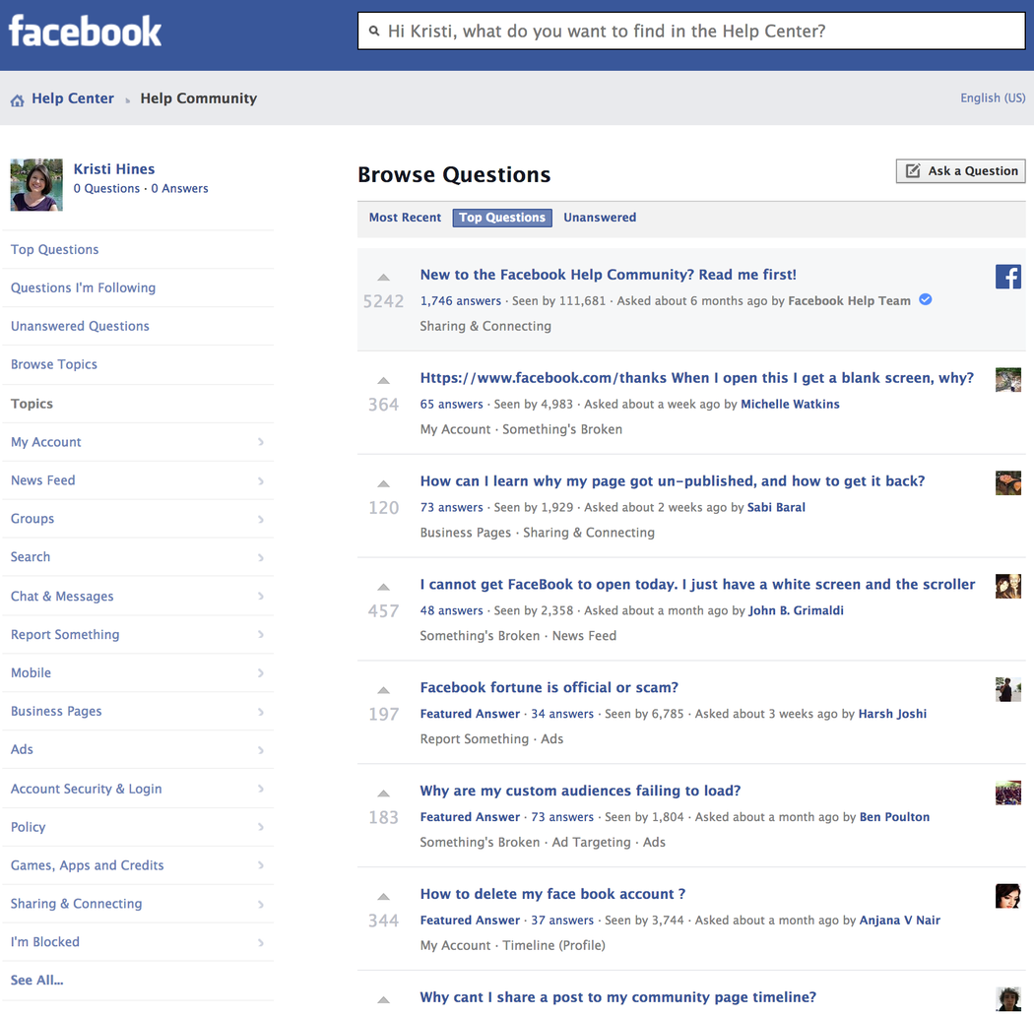Click the Help Center home icon in breadcrumb
Image resolution: width=1034 pixels, height=1016 pixels.
pos(16,98)
